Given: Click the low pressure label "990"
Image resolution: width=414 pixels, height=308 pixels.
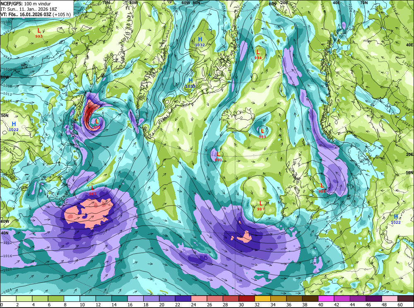Looking at the screenshot, I should [218, 160].
